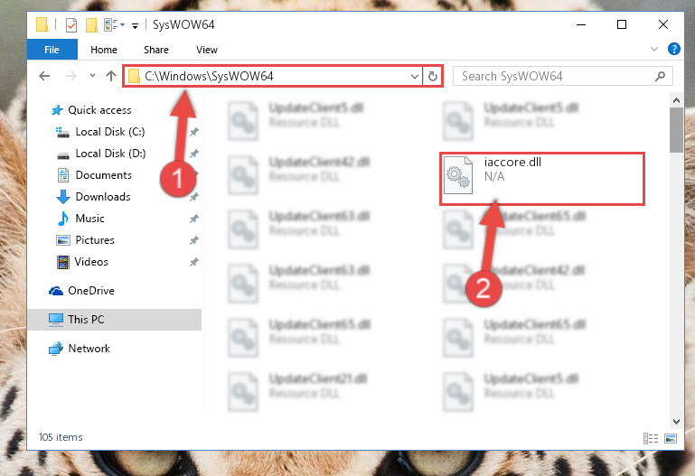Open the Share ribbon tab

[156, 50]
